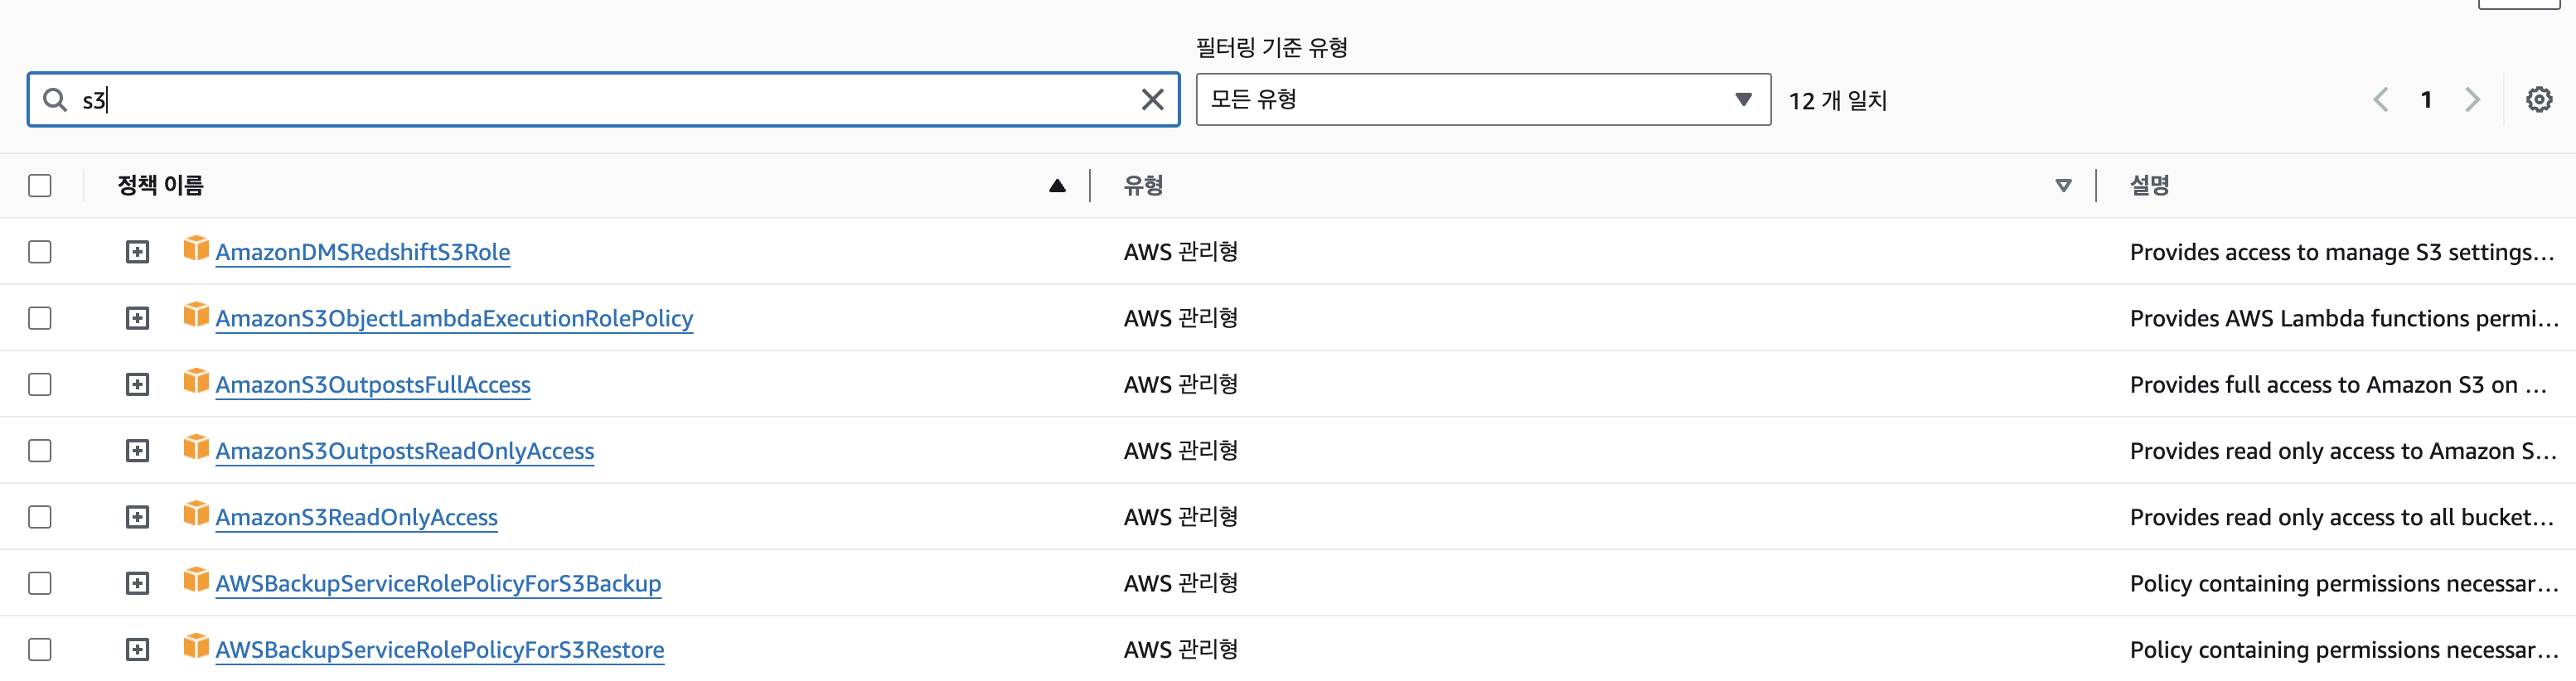The image size is (2576, 681).
Task: Click the 정책 이름 column header
Action: coord(160,185)
